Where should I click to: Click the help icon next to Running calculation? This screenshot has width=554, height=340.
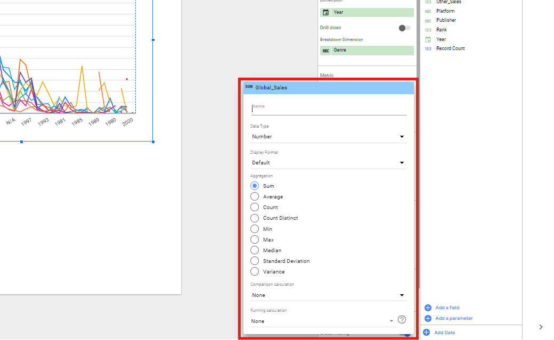(x=402, y=320)
